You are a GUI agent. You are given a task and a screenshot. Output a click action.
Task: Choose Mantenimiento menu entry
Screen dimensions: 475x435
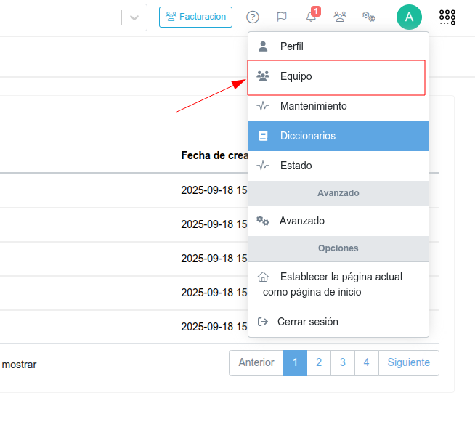point(313,106)
